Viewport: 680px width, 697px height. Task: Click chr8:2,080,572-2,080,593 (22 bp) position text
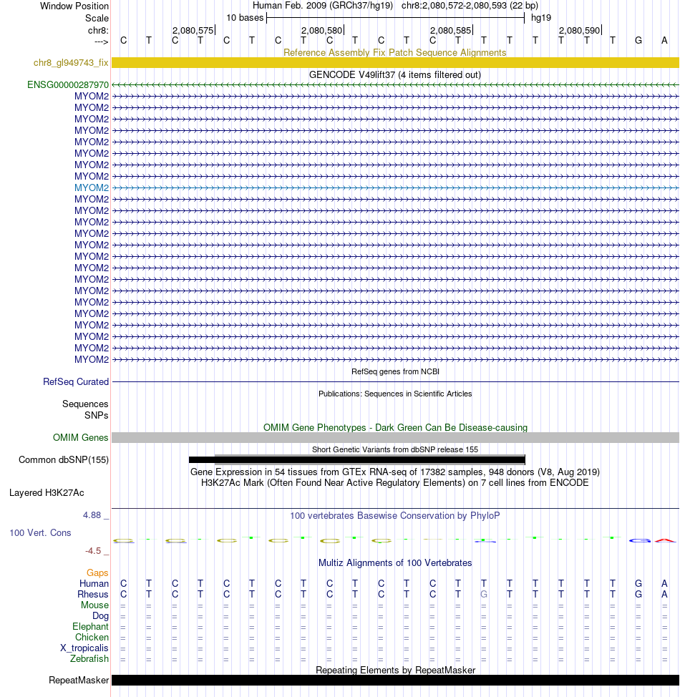(x=470, y=5)
